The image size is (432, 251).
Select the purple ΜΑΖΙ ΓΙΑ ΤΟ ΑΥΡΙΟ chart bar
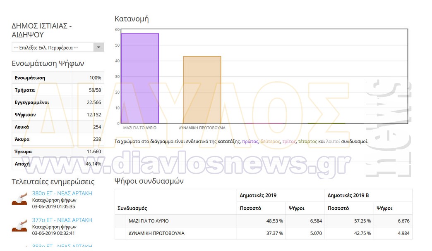pyautogui.click(x=140, y=78)
